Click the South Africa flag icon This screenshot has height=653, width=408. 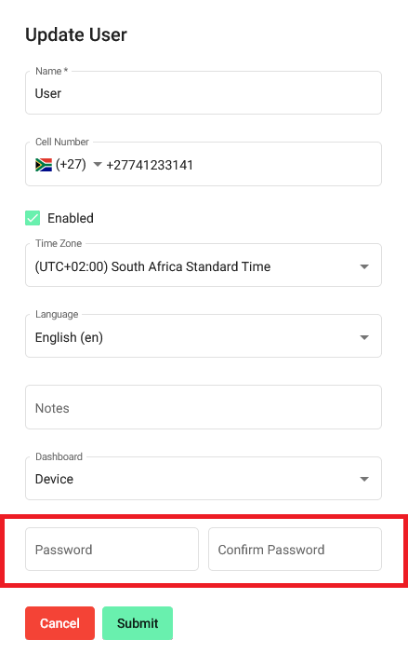pyautogui.click(x=44, y=165)
